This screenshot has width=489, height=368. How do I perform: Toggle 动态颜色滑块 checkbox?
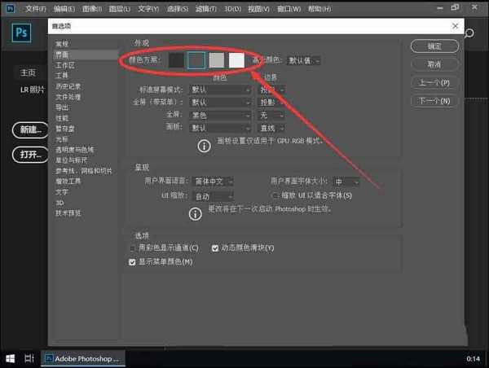pos(215,248)
